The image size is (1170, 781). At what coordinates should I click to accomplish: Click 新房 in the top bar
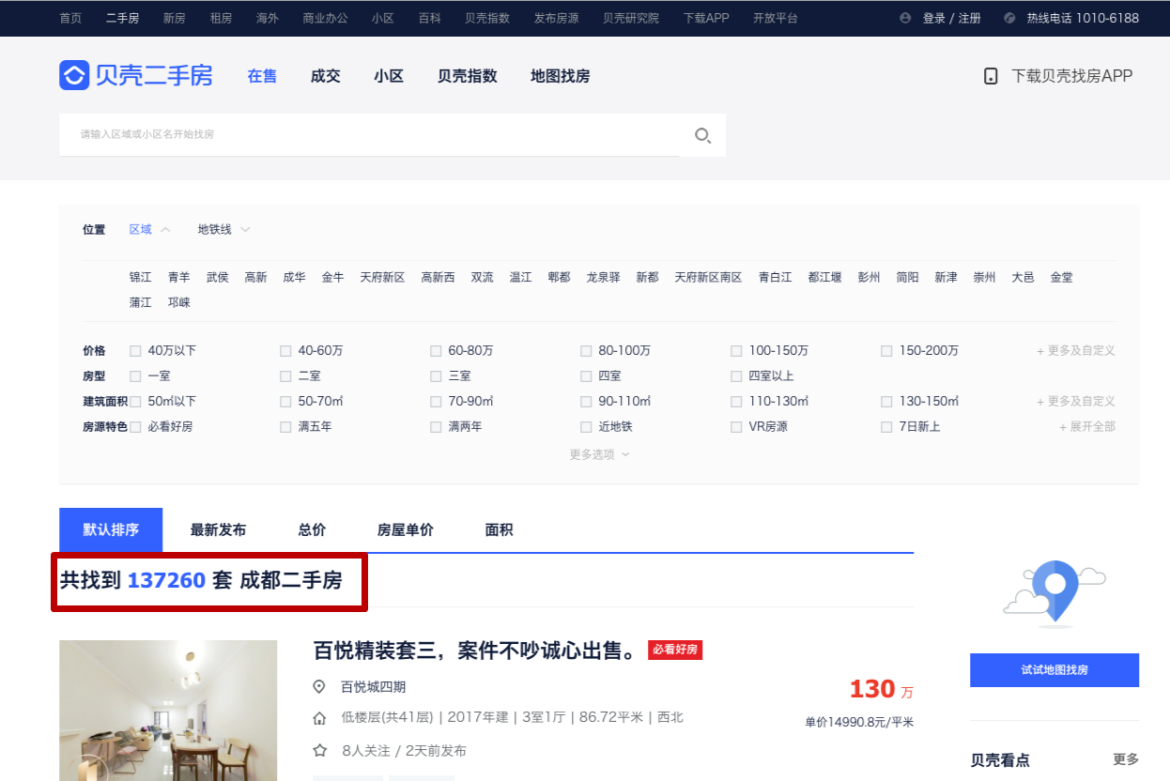point(174,18)
